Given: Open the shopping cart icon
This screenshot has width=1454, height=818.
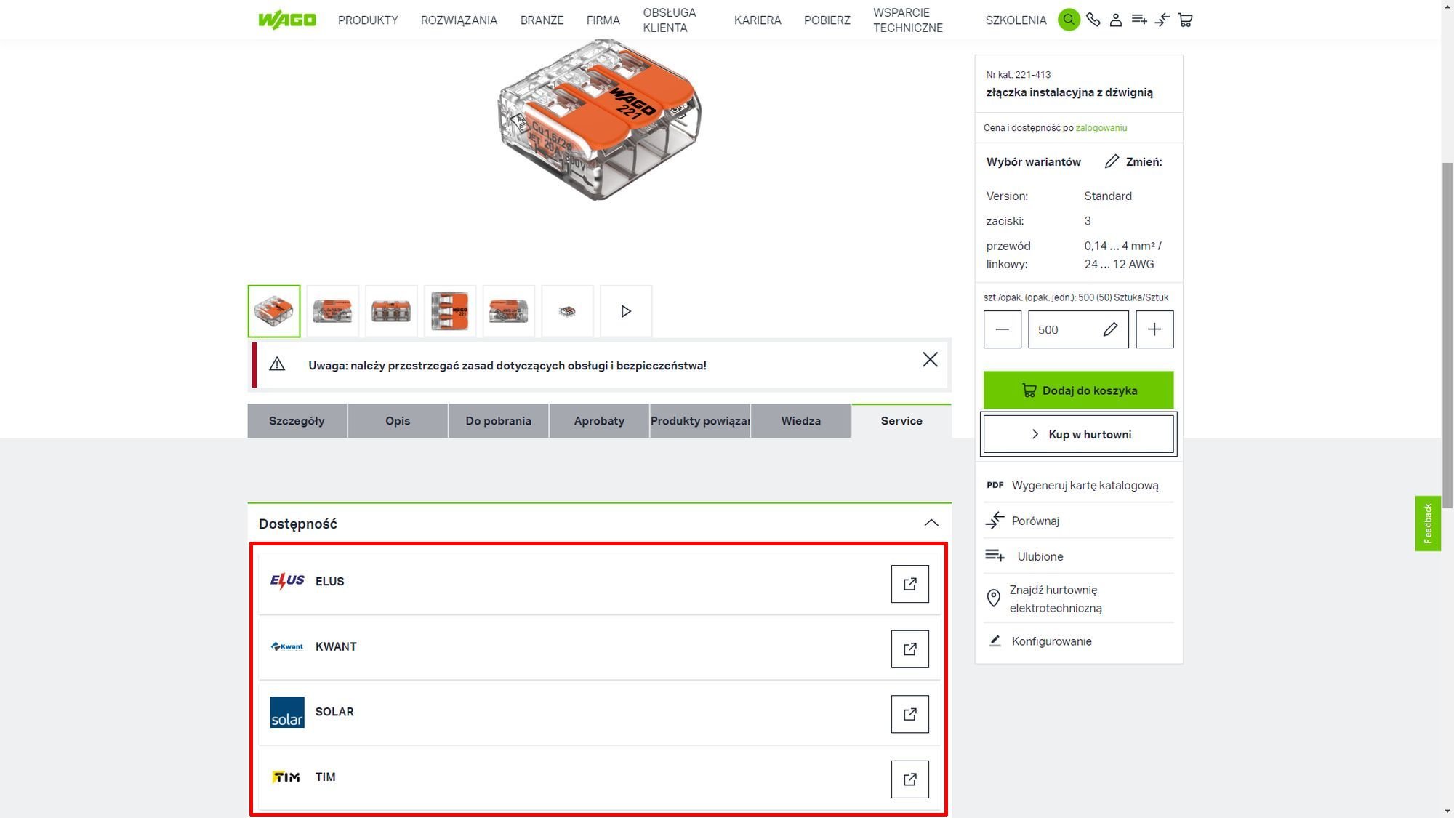Looking at the screenshot, I should pyautogui.click(x=1186, y=20).
